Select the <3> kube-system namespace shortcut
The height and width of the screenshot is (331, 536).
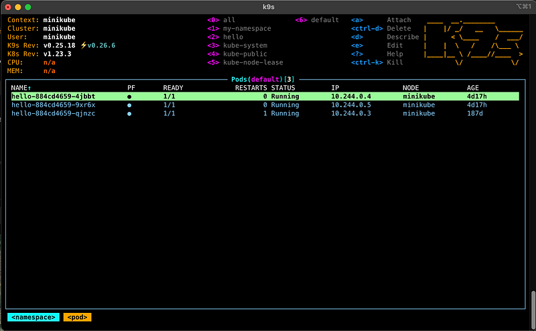tap(237, 46)
